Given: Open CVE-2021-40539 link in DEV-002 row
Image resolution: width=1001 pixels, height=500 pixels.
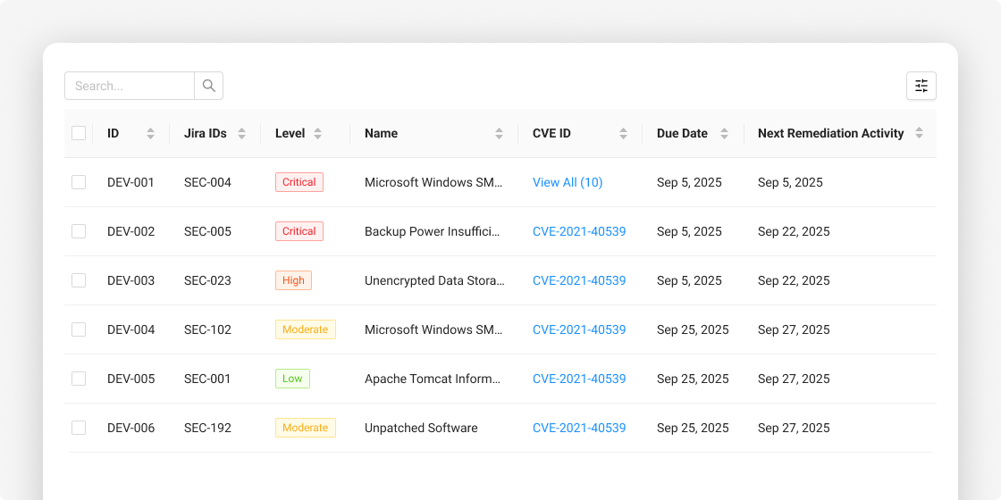Looking at the screenshot, I should pyautogui.click(x=579, y=231).
